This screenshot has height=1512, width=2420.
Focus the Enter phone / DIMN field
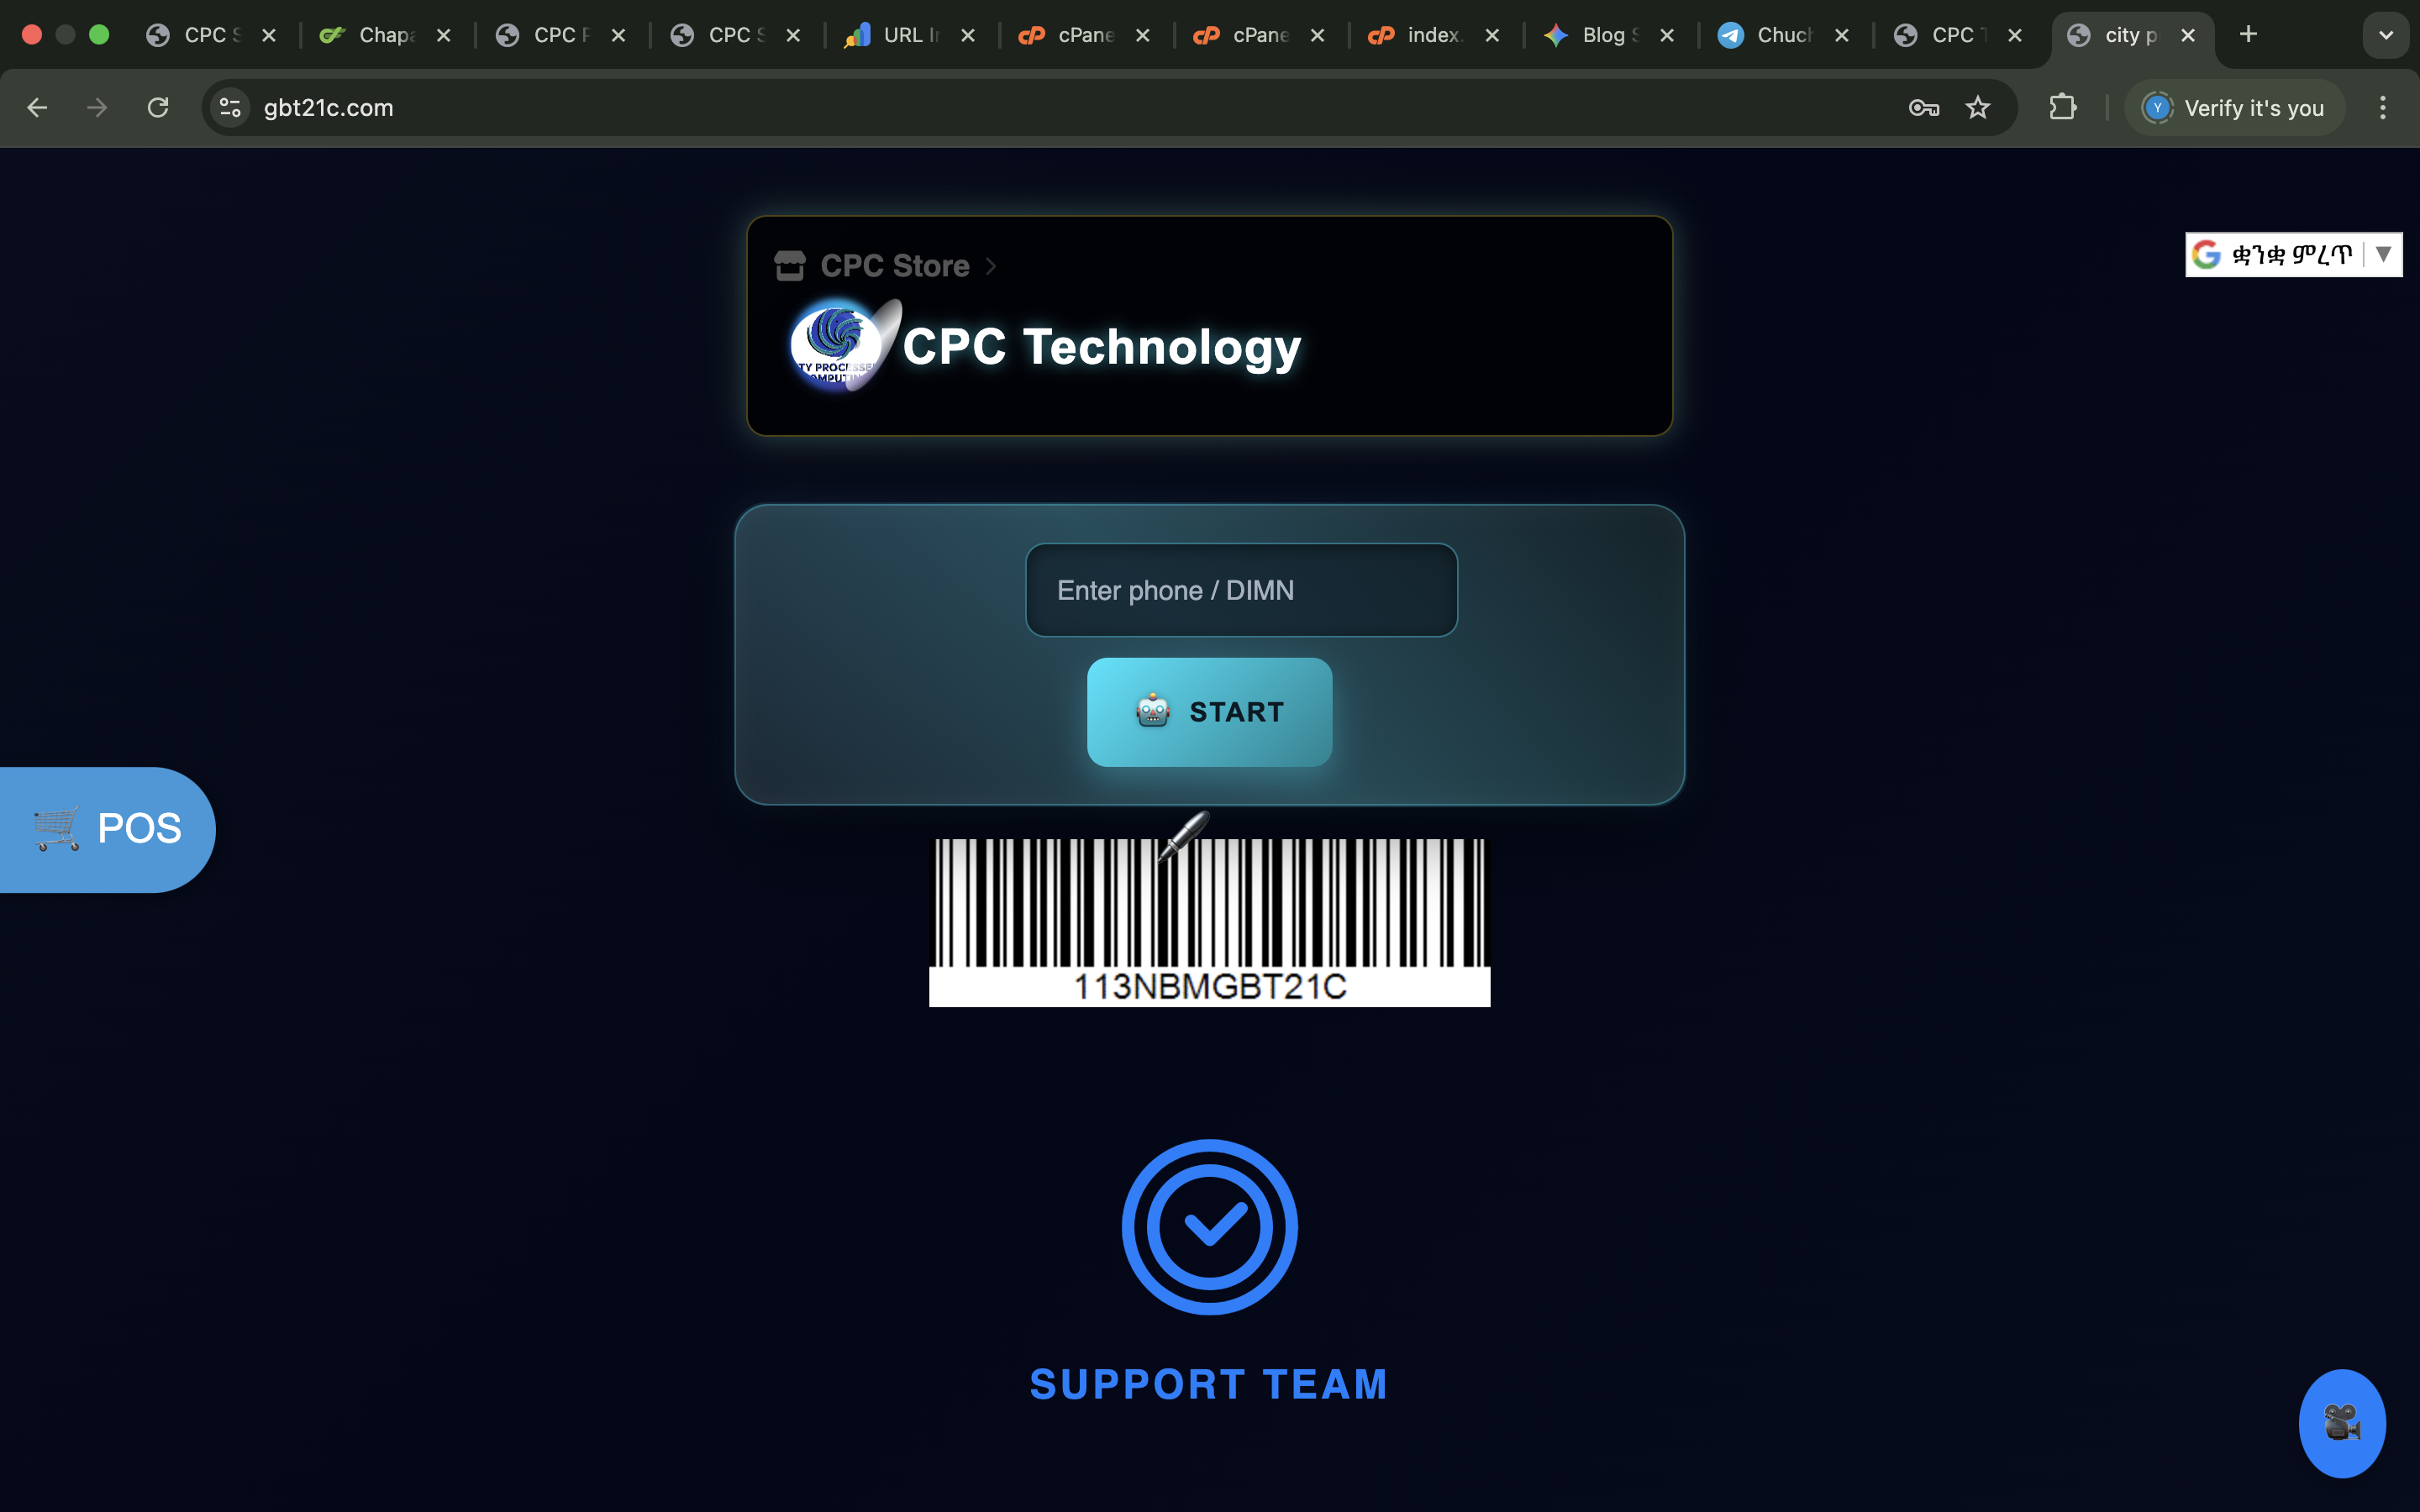[1241, 590]
